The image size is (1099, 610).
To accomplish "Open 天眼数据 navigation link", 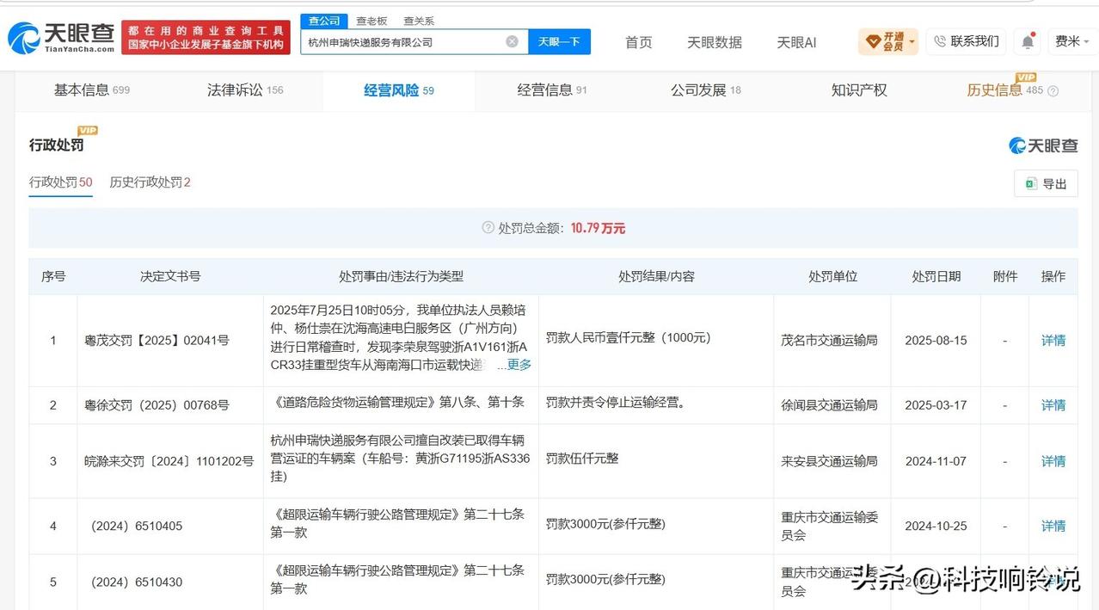I will pyautogui.click(x=714, y=42).
